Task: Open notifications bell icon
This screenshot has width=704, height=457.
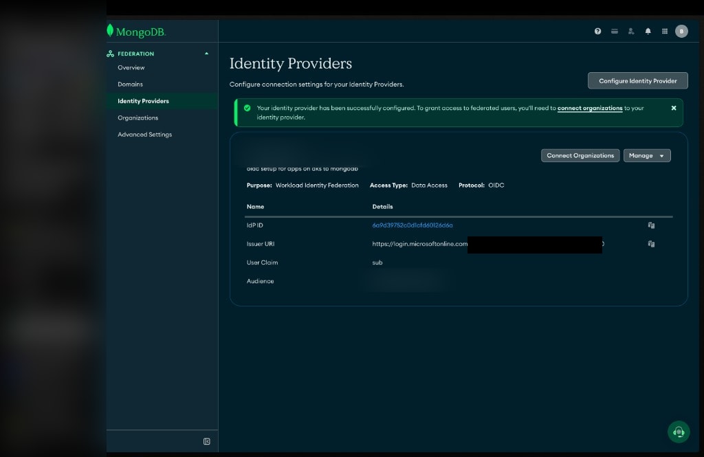Action: [648, 31]
